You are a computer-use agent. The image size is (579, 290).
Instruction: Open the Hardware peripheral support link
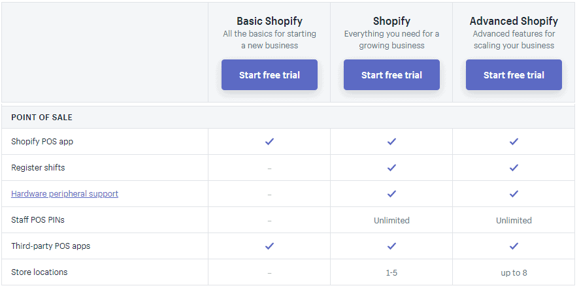point(65,194)
